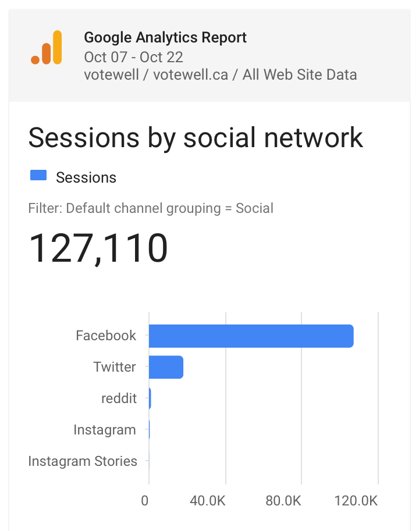Select the Twitter axis label
The image size is (419, 531).
pos(115,367)
